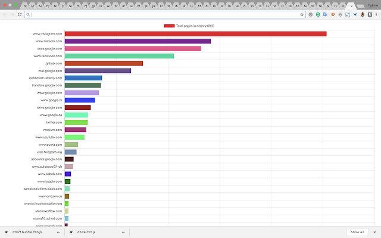381x238 pixels.
Task: Click the blue classroom.udacity.com bar
Action: point(83,78)
